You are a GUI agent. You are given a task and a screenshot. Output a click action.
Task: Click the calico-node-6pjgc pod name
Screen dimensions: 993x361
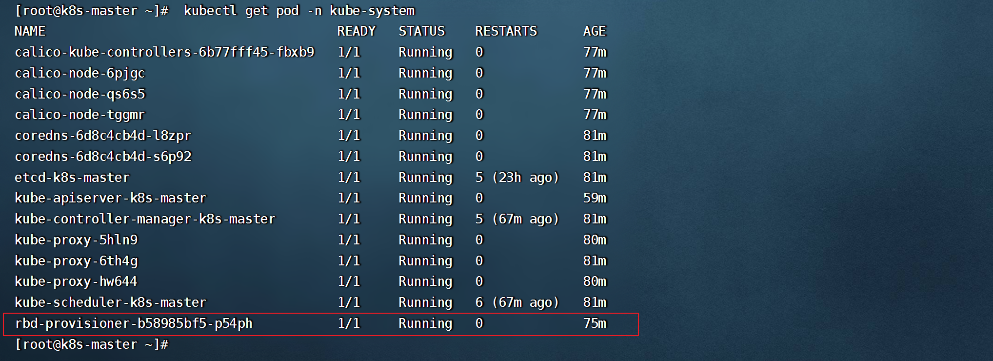[x=79, y=73]
